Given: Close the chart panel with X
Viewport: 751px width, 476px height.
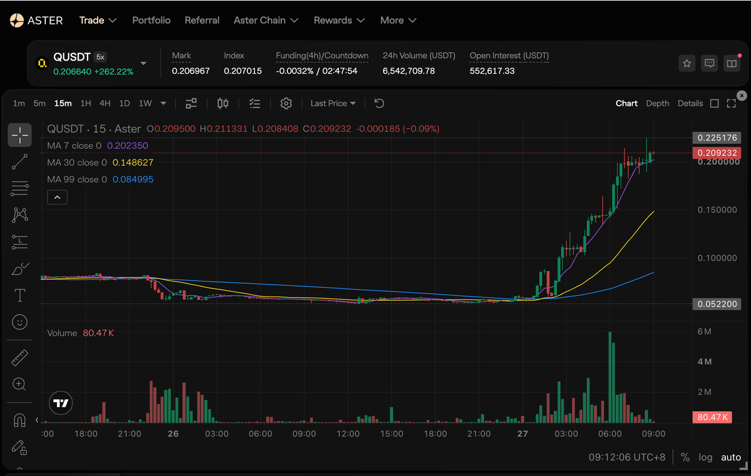Looking at the screenshot, I should coord(742,96).
